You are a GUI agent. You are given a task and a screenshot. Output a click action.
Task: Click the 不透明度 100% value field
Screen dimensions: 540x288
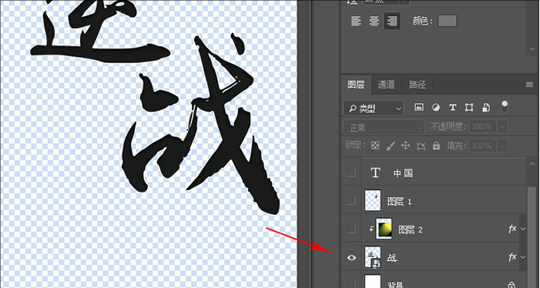pyautogui.click(x=483, y=127)
